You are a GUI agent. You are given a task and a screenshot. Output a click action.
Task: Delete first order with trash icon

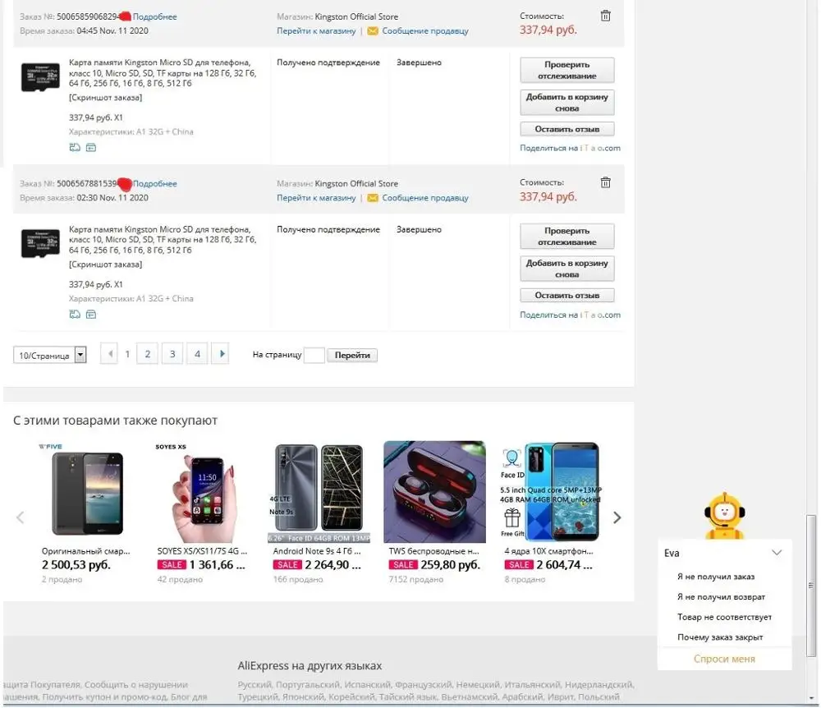(605, 16)
